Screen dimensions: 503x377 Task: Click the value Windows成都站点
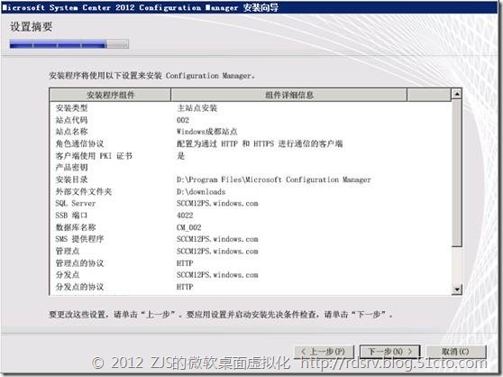point(207,132)
